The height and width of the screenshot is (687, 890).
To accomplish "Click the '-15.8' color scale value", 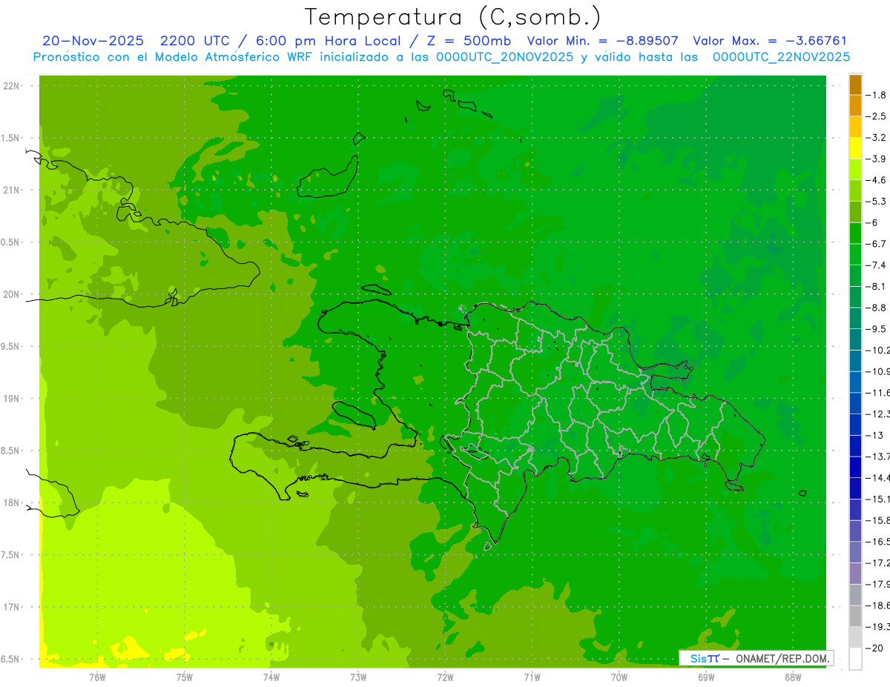I will (x=878, y=520).
